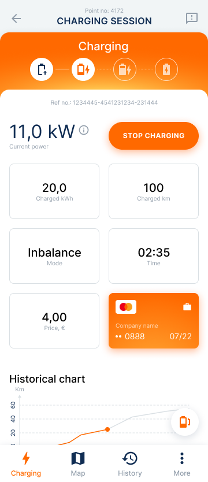
Task: Select the active charging step icon
Action: [83, 69]
